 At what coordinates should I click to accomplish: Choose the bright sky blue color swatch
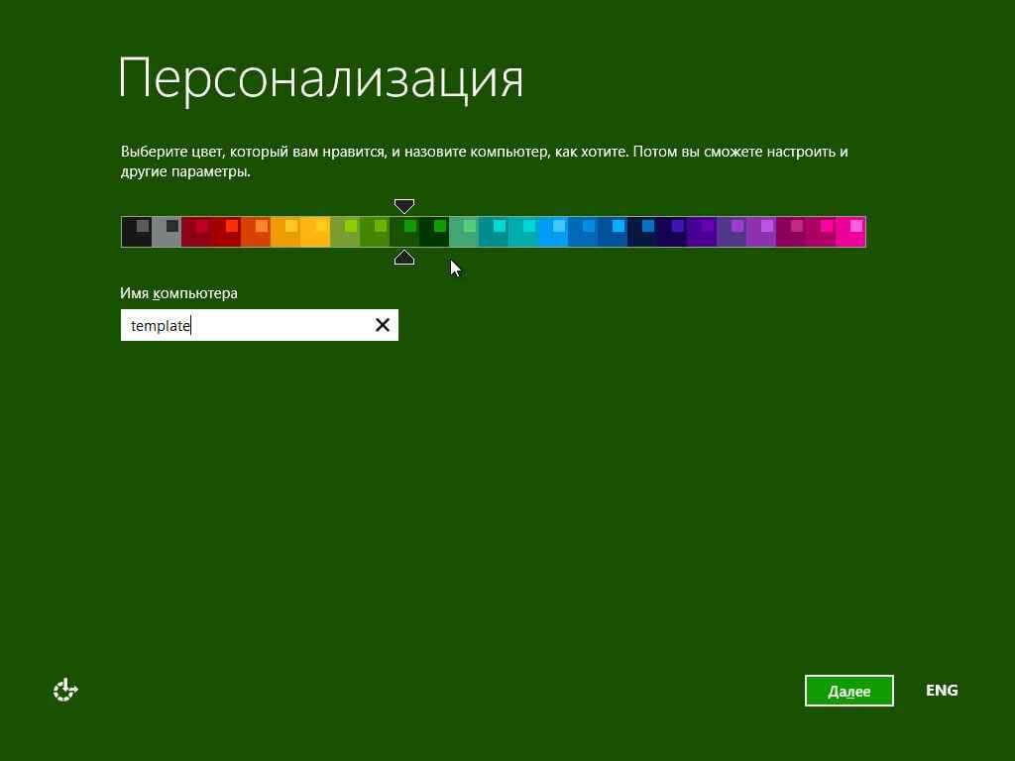click(x=552, y=232)
